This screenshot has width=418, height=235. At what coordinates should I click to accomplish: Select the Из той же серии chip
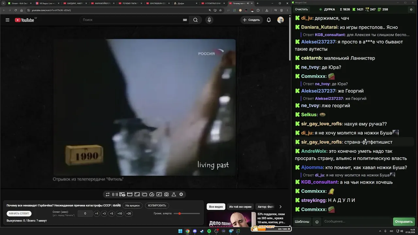tap(240, 207)
